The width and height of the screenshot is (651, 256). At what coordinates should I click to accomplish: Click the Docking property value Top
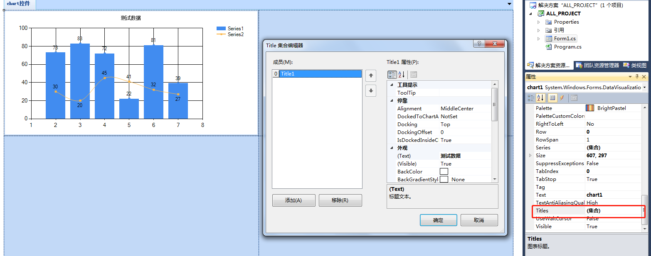point(445,124)
